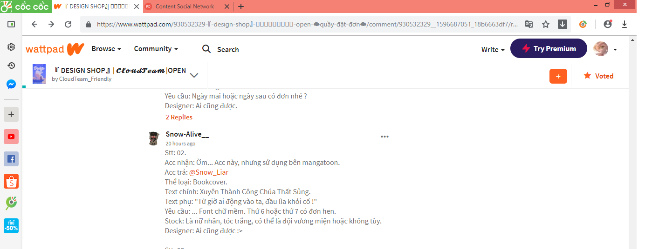
Task: Add a new sidebar shortcut
Action: 11,114
